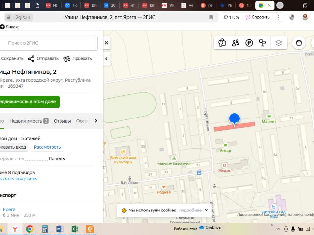Click the OneDrive taskbar item
This screenshot has width=314, height=235.
click(x=210, y=227)
